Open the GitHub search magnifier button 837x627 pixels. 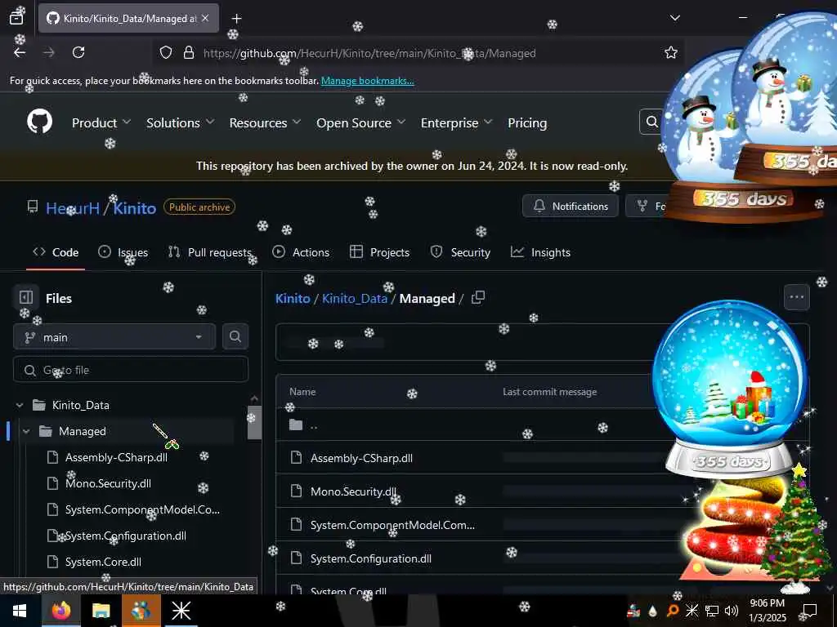[651, 122]
